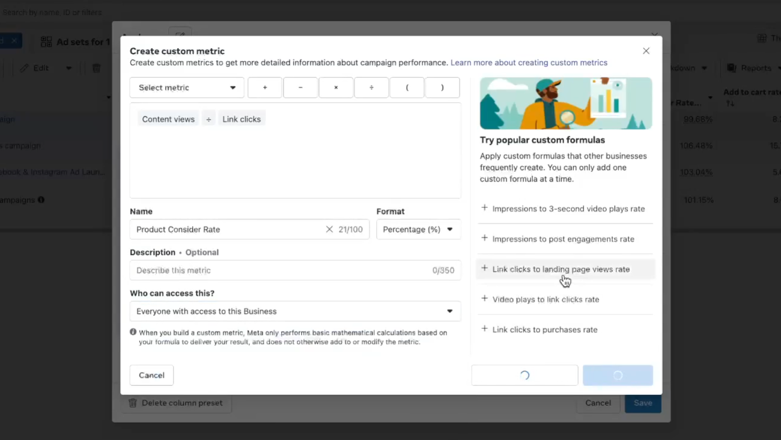Click Edit in the background toolbar
Image resolution: width=781 pixels, height=440 pixels.
35,68
